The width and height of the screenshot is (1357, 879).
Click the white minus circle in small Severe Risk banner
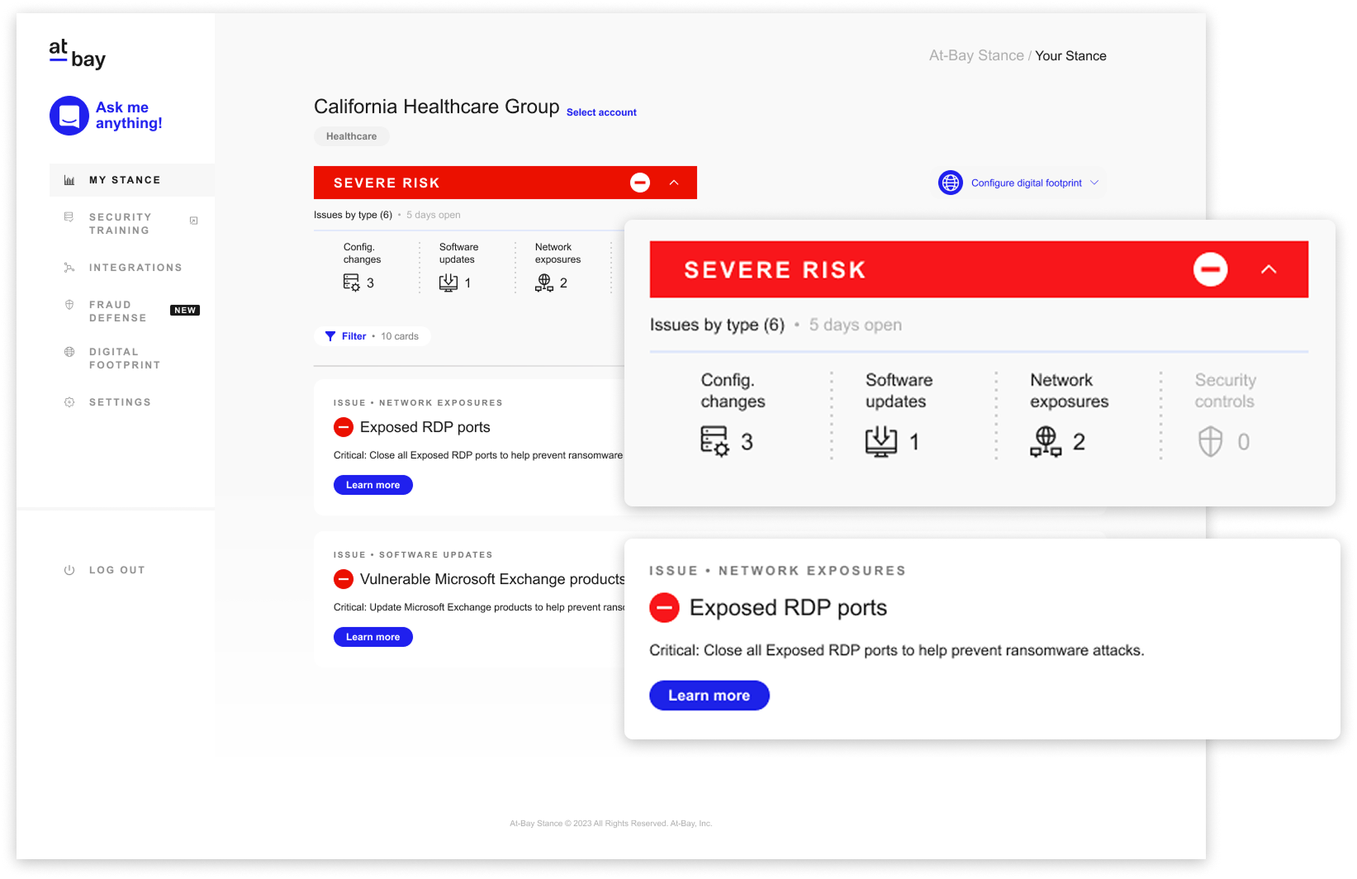coord(640,183)
